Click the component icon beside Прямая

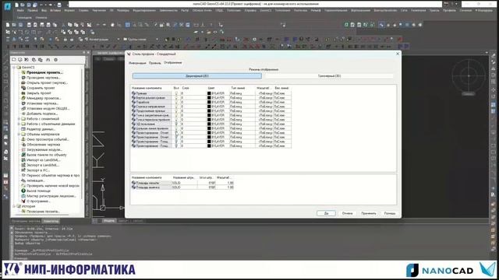(x=133, y=93)
